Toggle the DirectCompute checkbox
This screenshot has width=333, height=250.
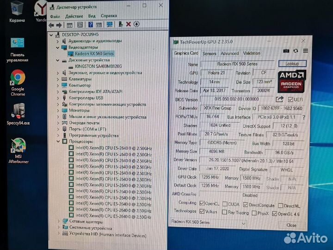[x=246, y=205]
